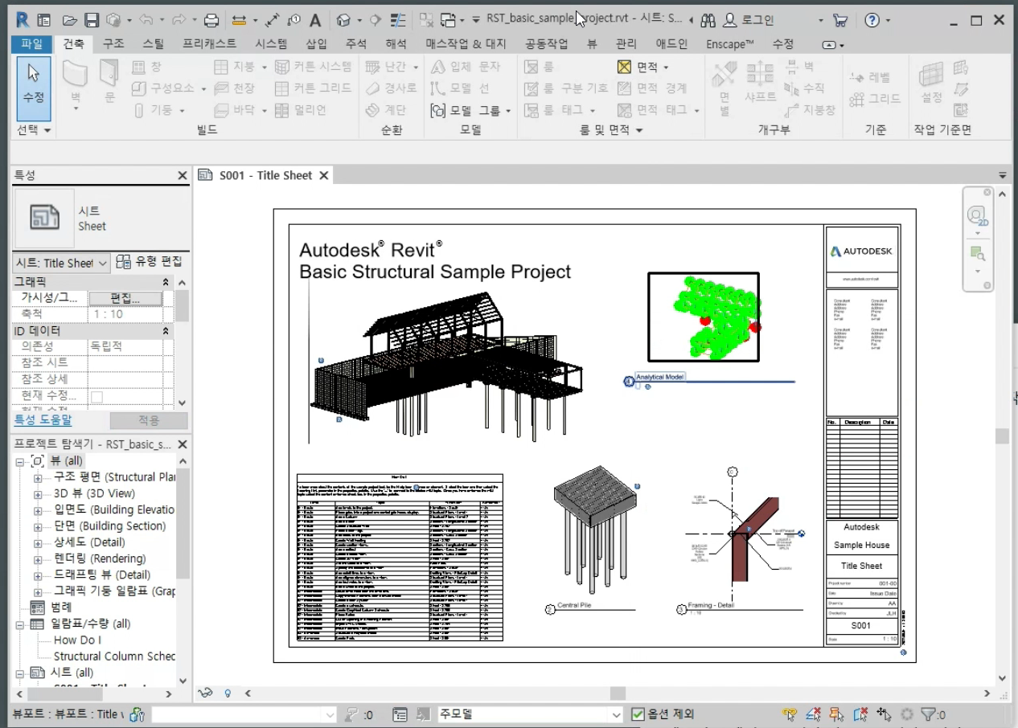Click the 계단 (Stair) tool
The width and height of the screenshot is (1018, 728).
385,110
